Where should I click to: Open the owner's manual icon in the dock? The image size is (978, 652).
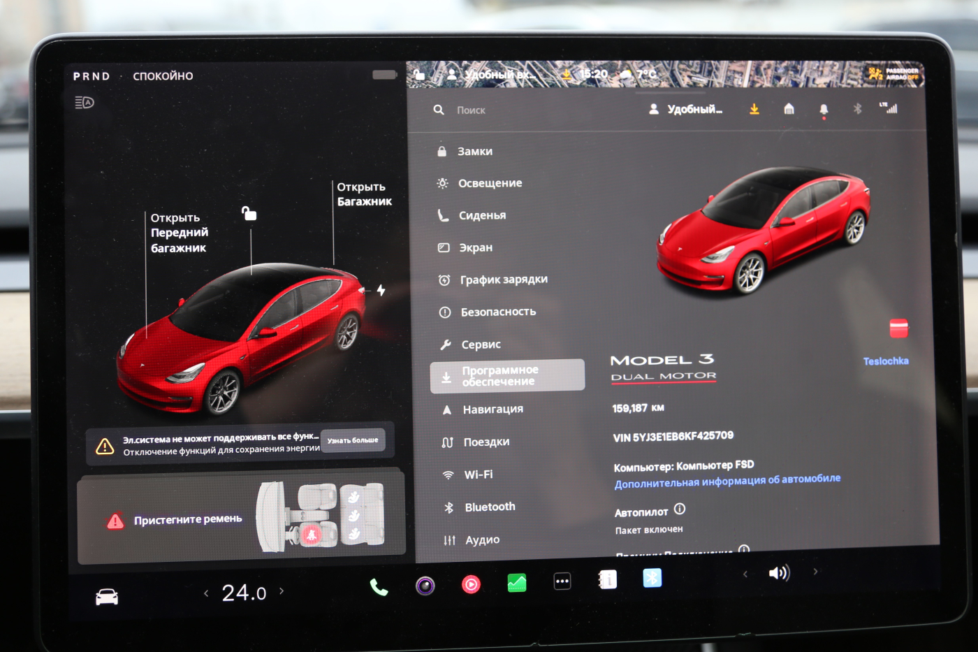point(607,580)
